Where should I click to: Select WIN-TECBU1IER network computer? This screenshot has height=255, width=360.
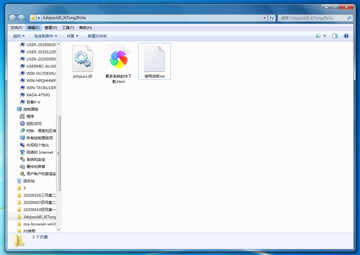point(38,88)
